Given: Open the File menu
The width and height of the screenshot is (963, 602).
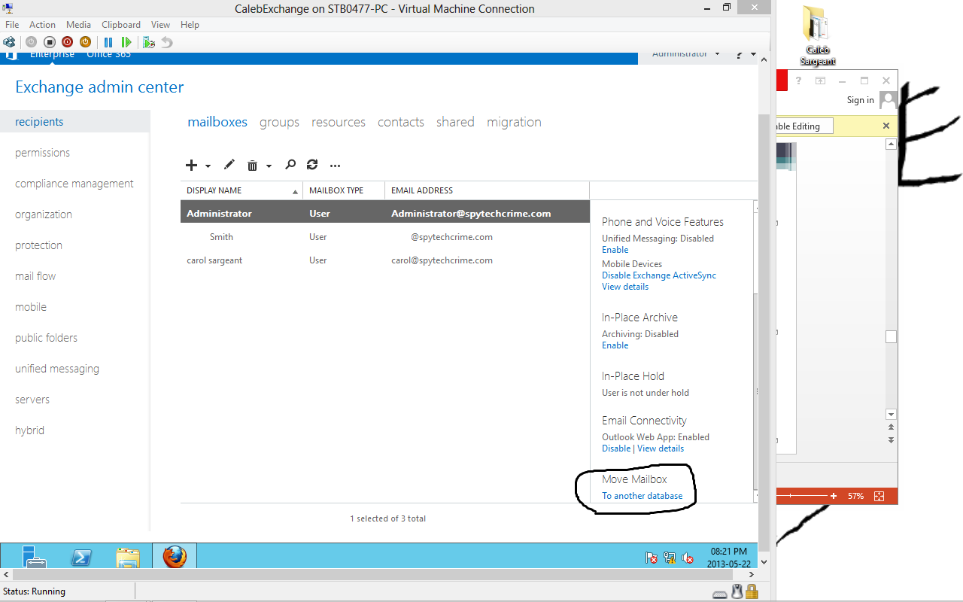Looking at the screenshot, I should (x=12, y=25).
